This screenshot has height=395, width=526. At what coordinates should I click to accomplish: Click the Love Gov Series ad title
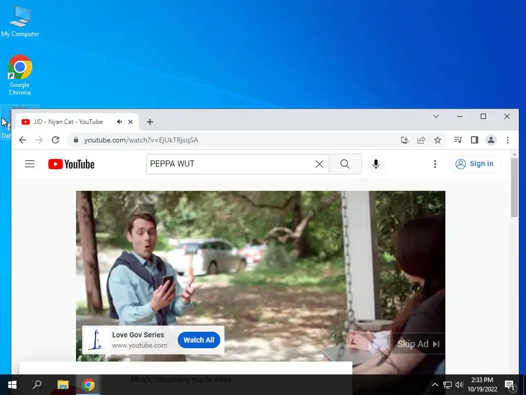click(x=138, y=335)
